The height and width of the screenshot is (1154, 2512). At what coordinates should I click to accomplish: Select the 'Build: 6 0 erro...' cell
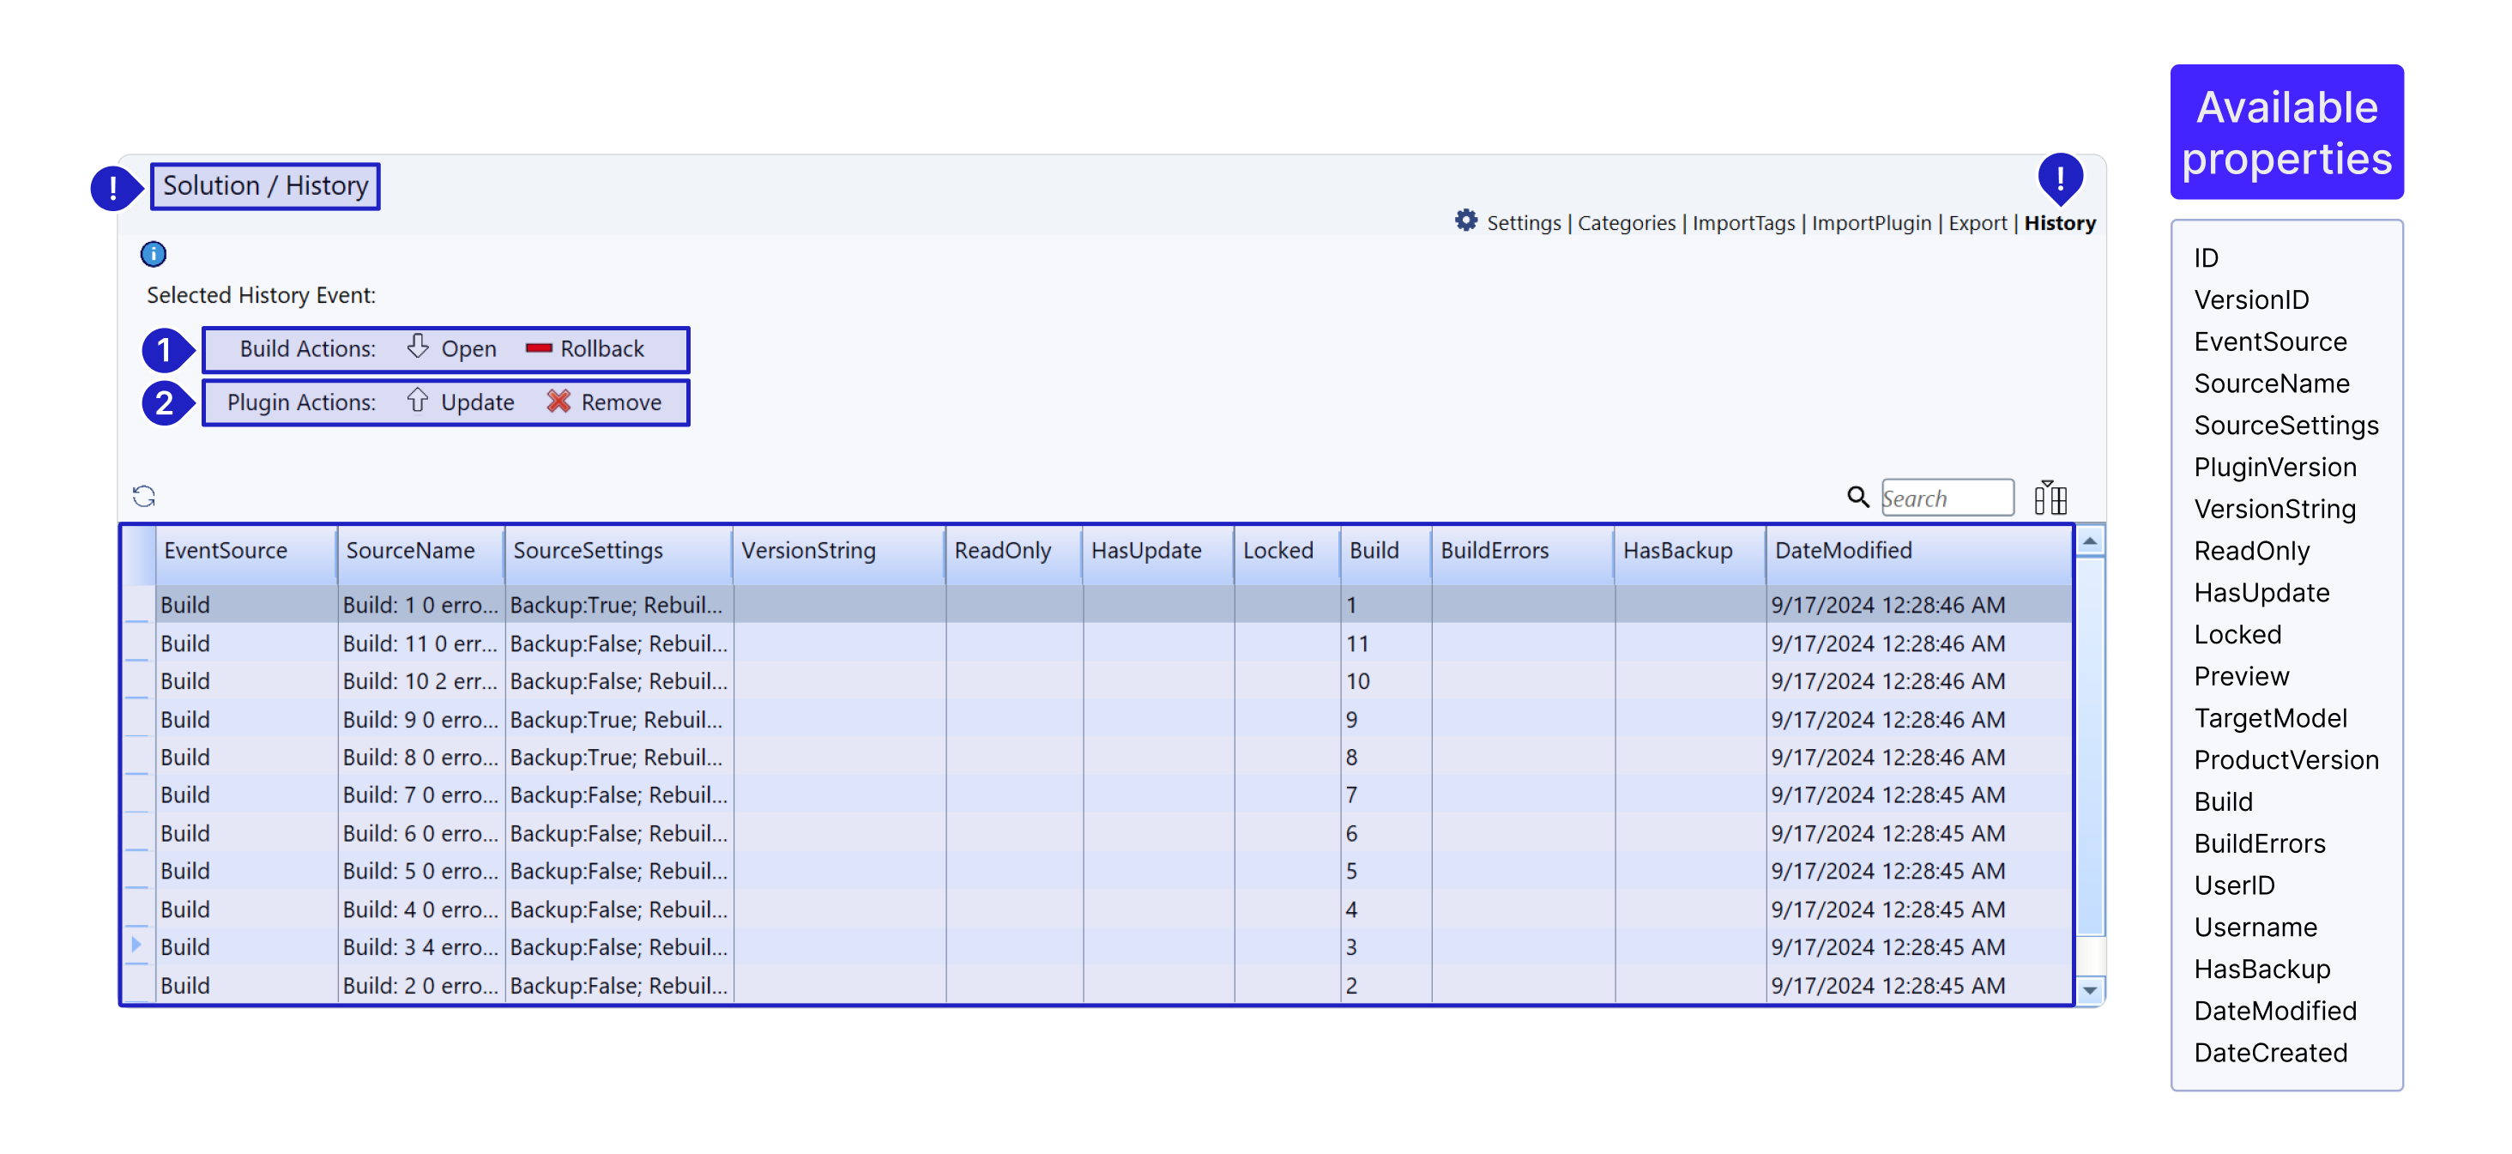click(421, 833)
